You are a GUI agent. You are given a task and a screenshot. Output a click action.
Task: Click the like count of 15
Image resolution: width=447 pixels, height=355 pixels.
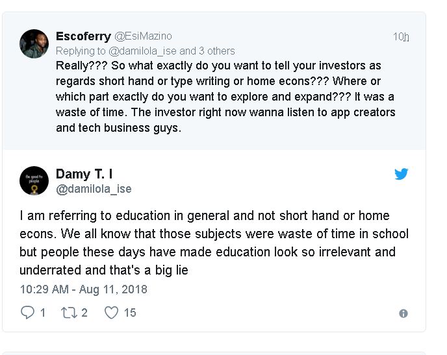pyautogui.click(x=130, y=313)
